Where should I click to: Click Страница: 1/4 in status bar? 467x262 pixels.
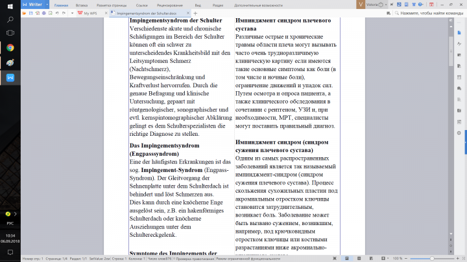coord(56,259)
